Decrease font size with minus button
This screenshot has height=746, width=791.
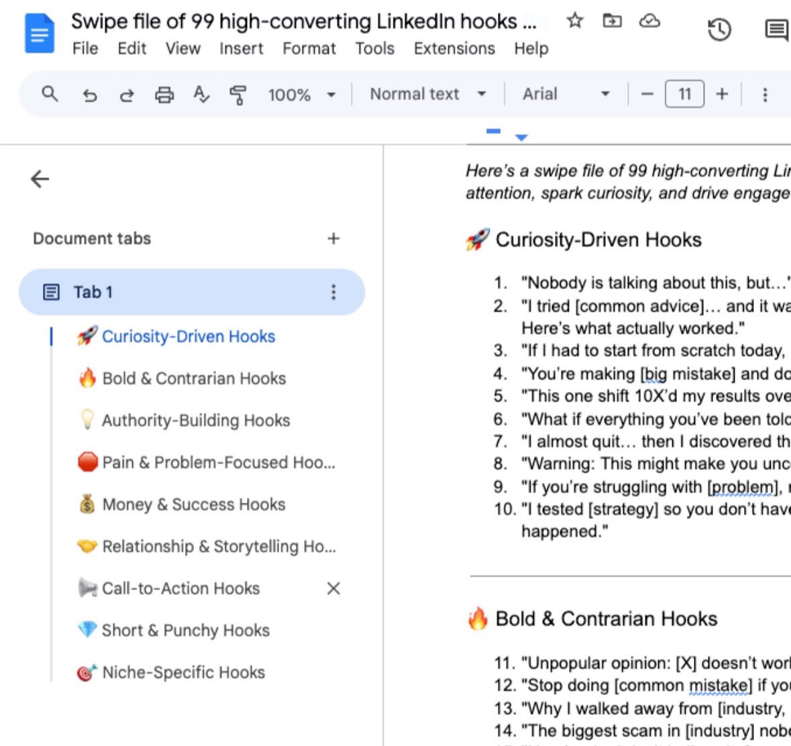(647, 94)
